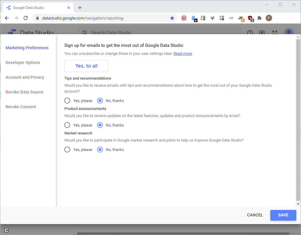Choose "No, thanks" for Market research
Image resolution: width=301 pixels, height=235 pixels.
tap(100, 149)
